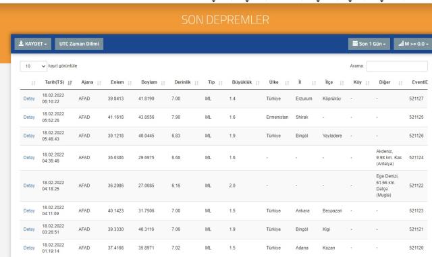Open Detay link for event 521126
This screenshot has width=432, height=257.
pyautogui.click(x=29, y=136)
